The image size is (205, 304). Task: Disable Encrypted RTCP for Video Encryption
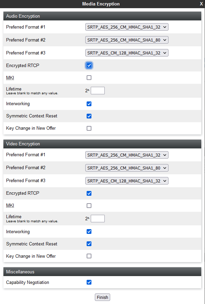(89, 193)
